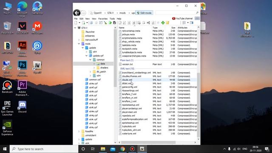This screenshot has height=153, width=272.
Task: Open the new file dropdown arrow
Action: pyautogui.click(x=79, y=23)
